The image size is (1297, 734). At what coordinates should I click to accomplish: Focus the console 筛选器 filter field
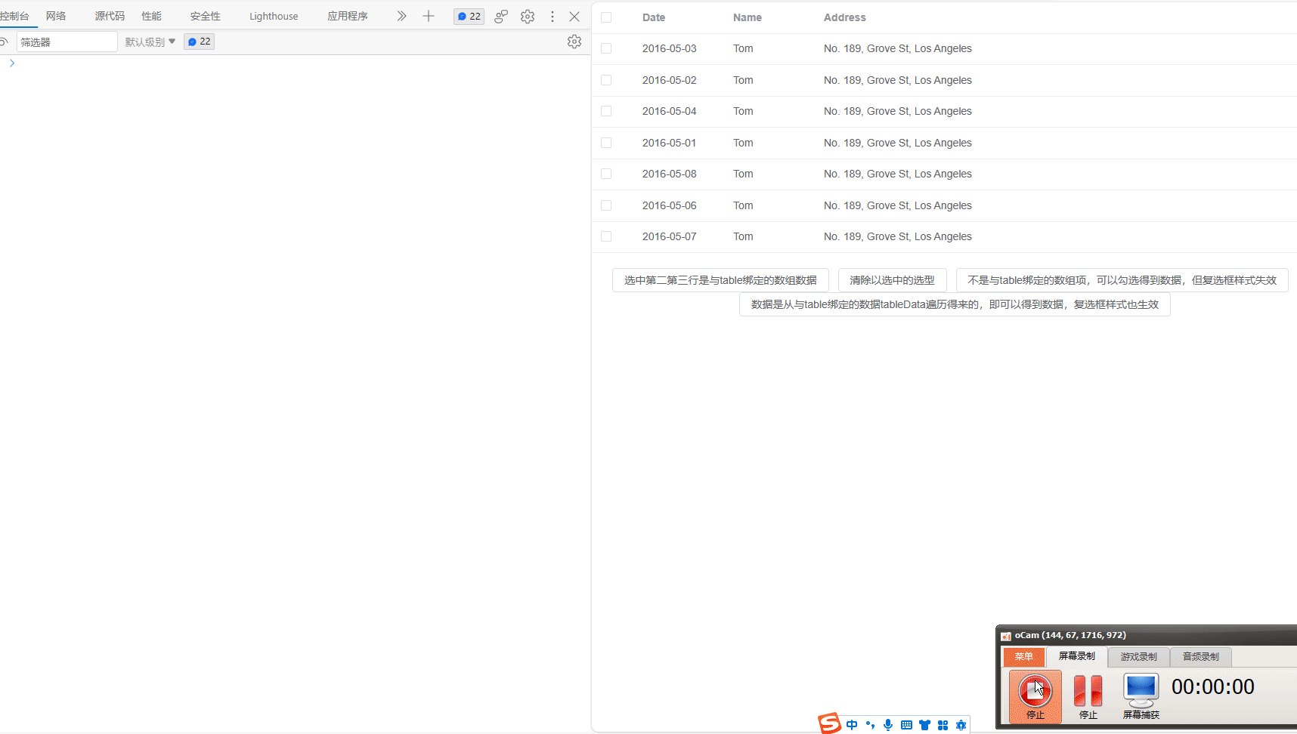(67, 42)
